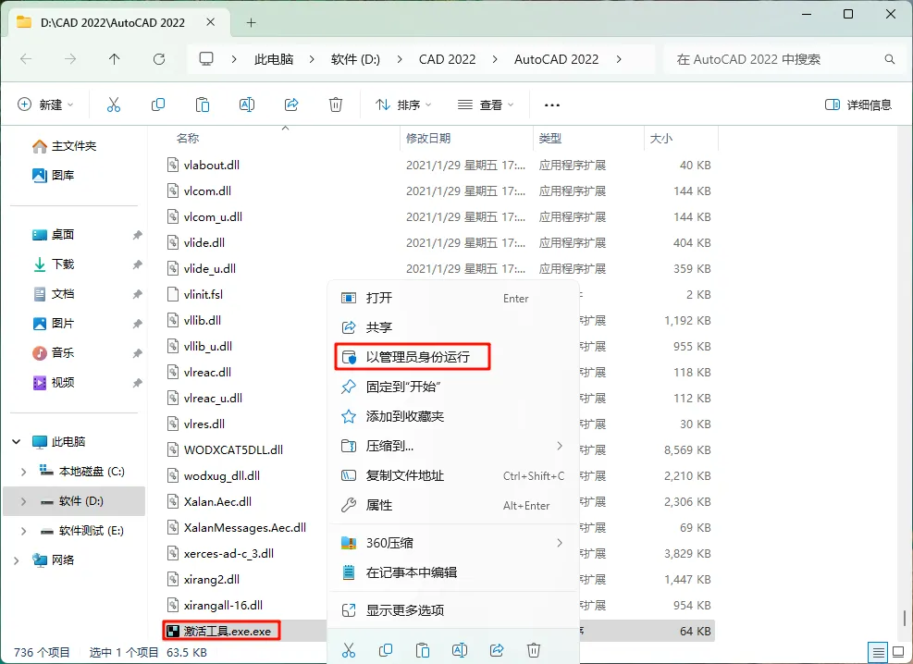Click the Rename icon in the context menu
Image resolution: width=913 pixels, height=664 pixels.
[x=460, y=650]
